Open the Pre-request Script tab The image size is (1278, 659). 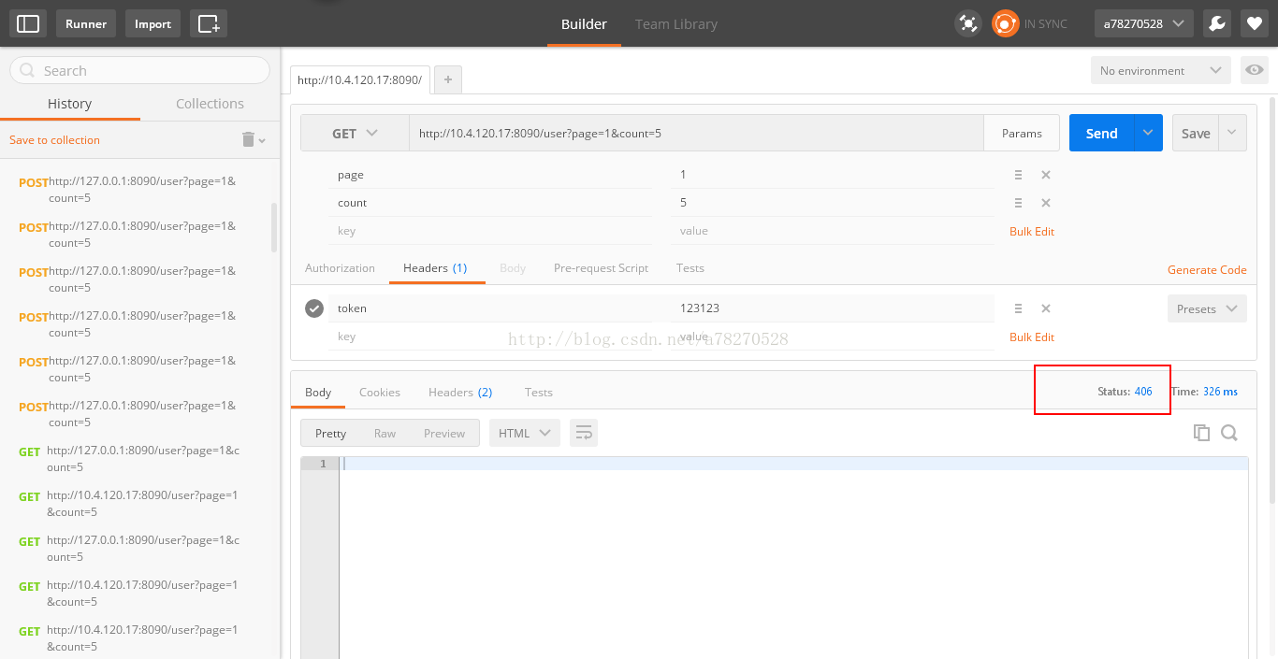pyautogui.click(x=601, y=268)
